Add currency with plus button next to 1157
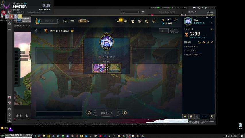245x138 pixels. [175, 20]
